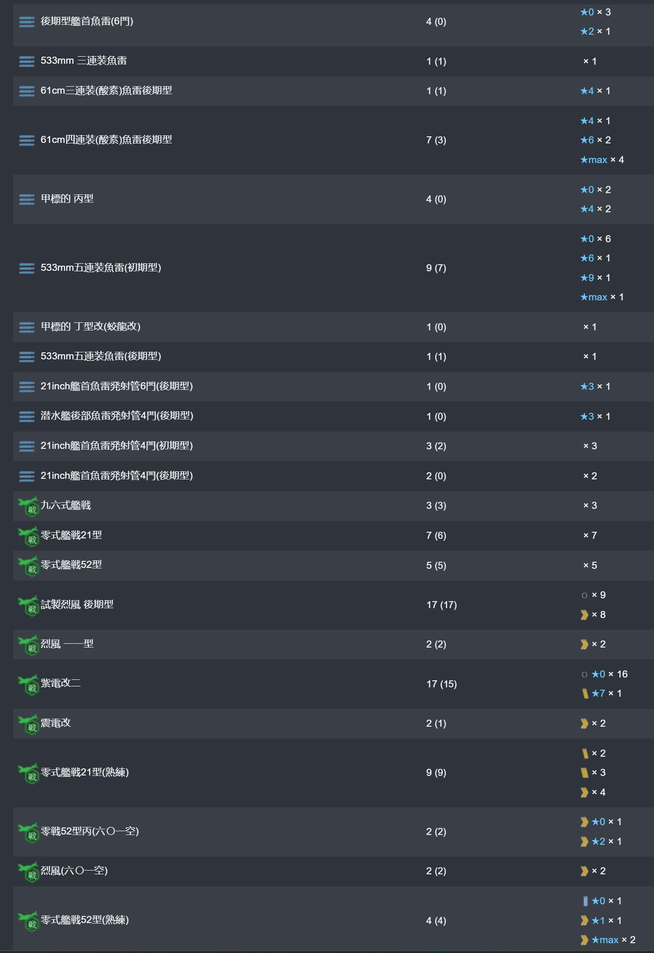Click the 零戦52型丙(六〇一空) name
This screenshot has width=654, height=953.
(x=90, y=831)
